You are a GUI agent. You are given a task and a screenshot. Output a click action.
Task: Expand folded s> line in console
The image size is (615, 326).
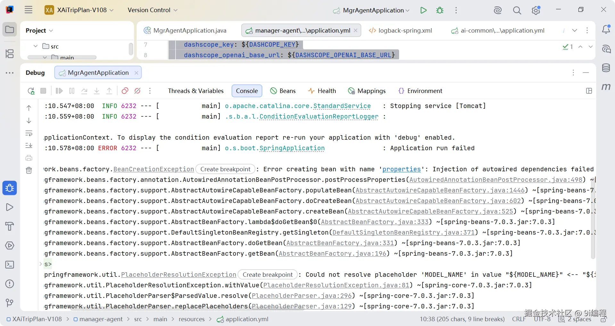(x=41, y=264)
